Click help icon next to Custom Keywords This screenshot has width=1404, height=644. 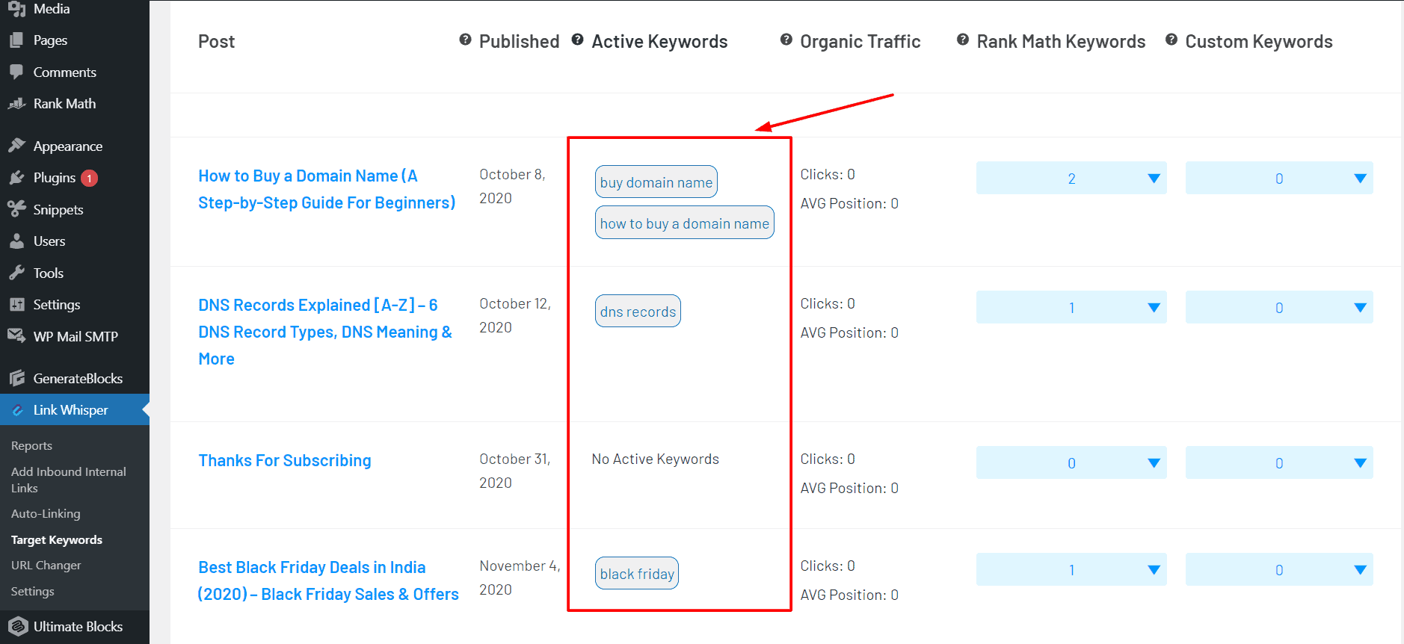(1171, 40)
